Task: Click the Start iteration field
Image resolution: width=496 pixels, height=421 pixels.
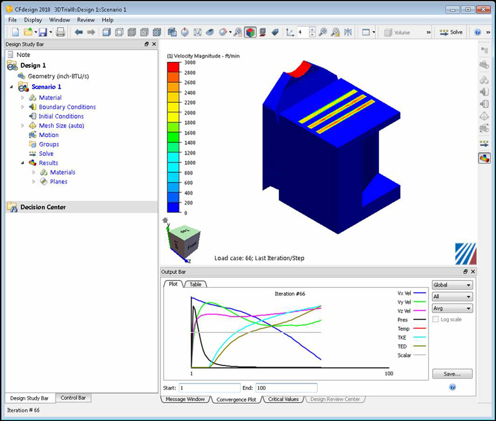Action: pos(209,388)
